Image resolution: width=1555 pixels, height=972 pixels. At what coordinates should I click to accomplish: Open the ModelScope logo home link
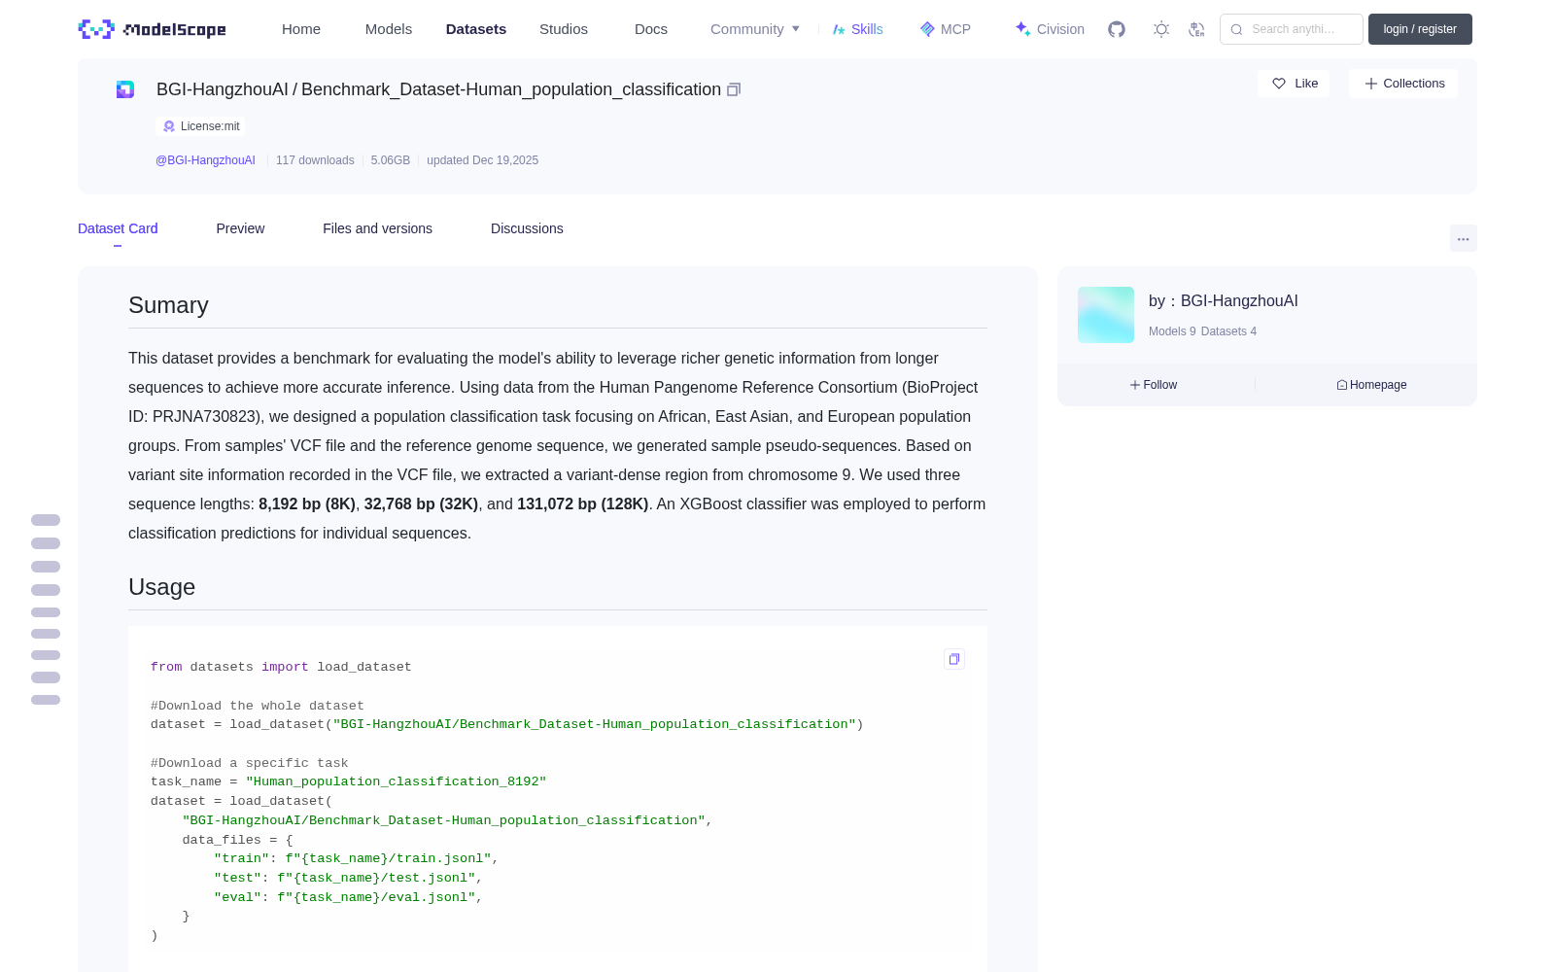click(153, 29)
